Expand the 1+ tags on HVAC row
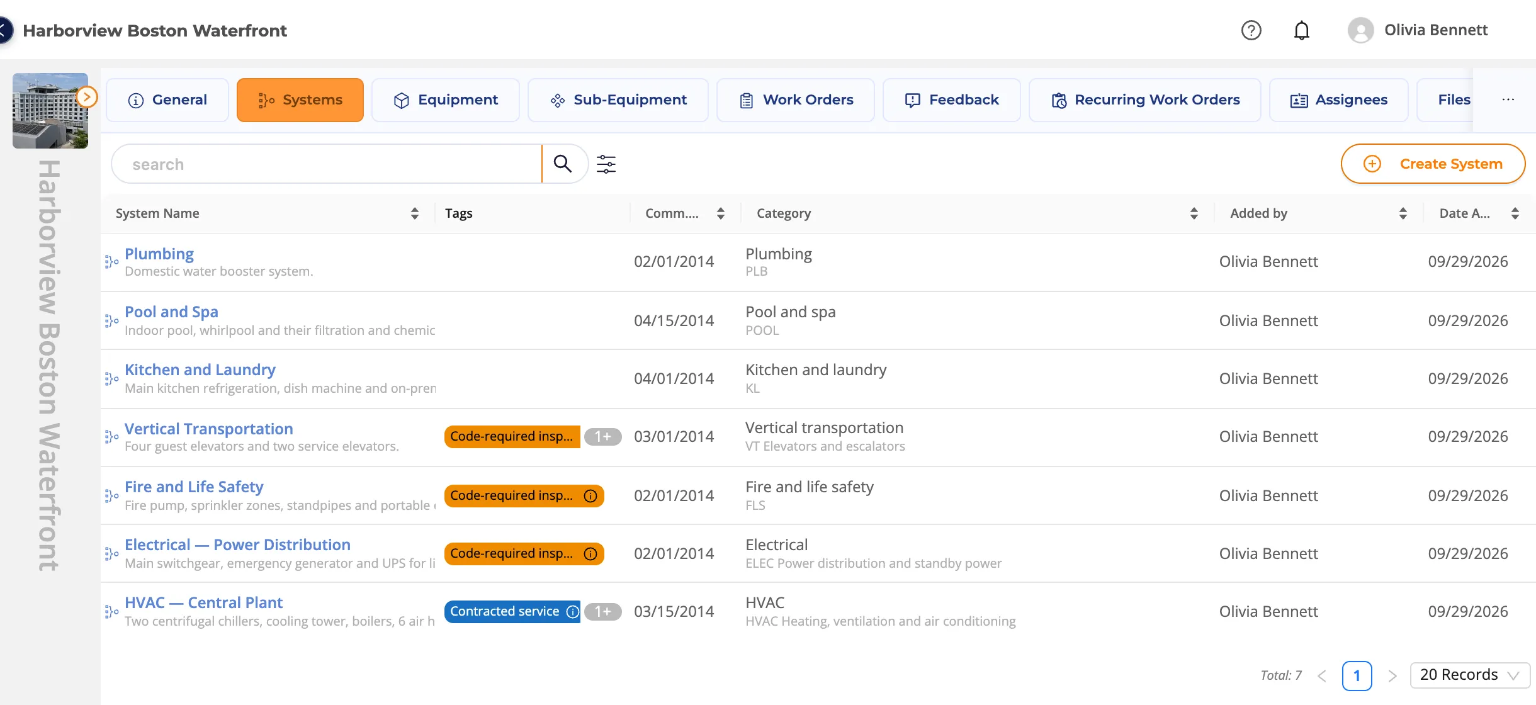 pos(602,612)
